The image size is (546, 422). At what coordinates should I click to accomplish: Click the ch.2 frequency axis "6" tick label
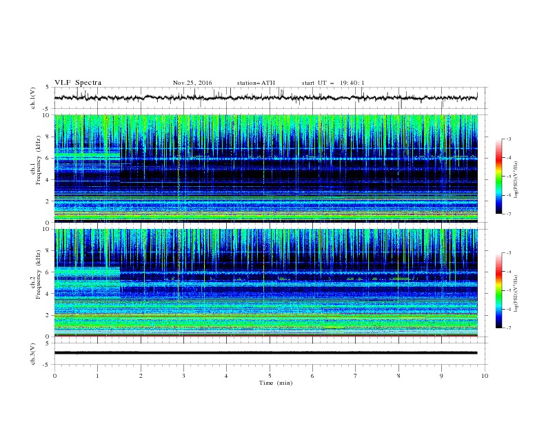pos(48,272)
